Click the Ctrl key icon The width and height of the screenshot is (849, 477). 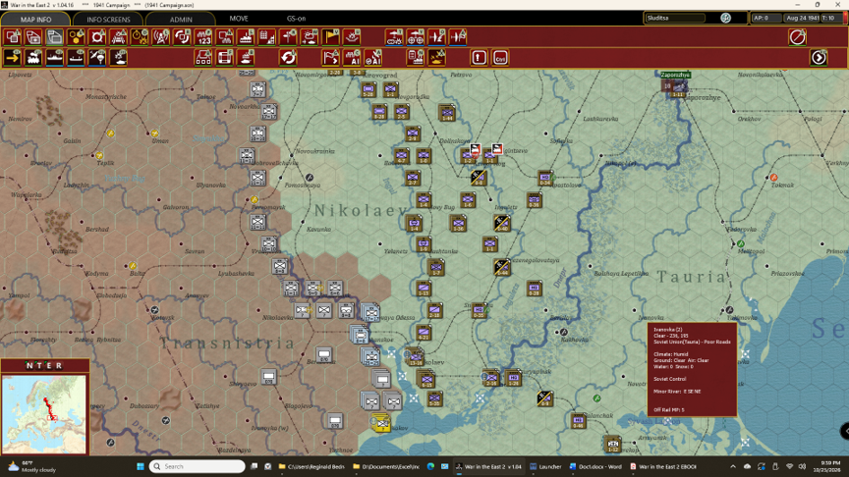(x=500, y=57)
